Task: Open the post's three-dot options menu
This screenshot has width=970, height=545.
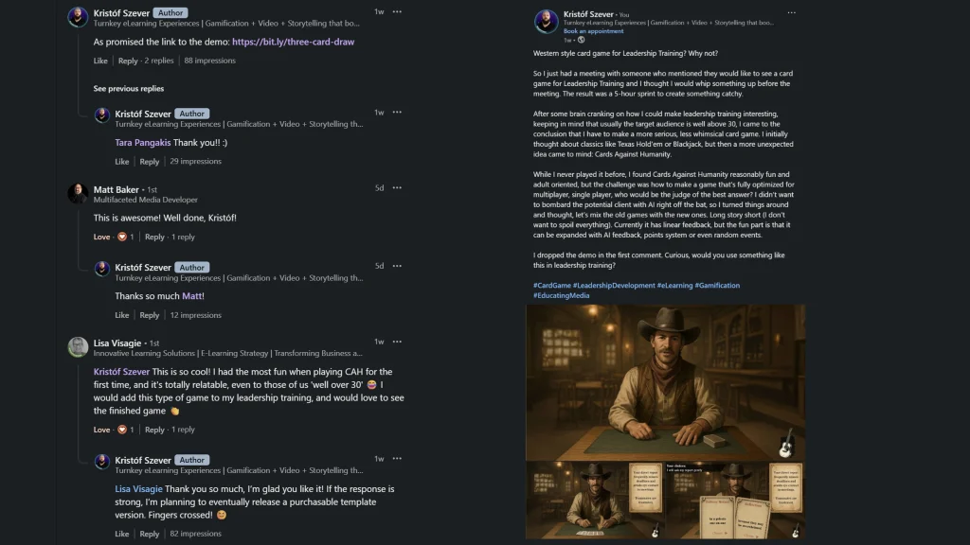Action: point(792,13)
